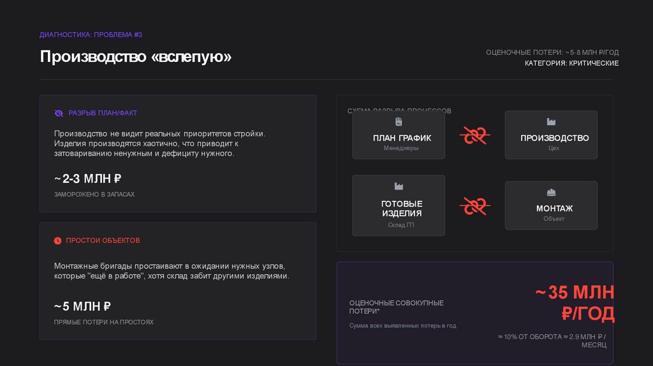Click the broken link icon between План график and Производство
The width and height of the screenshot is (653, 366).
(x=475, y=135)
